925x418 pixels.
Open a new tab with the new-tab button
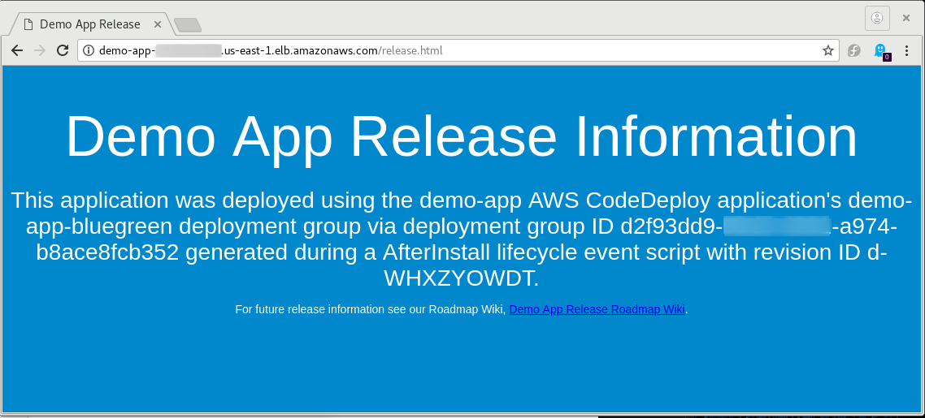click(189, 24)
